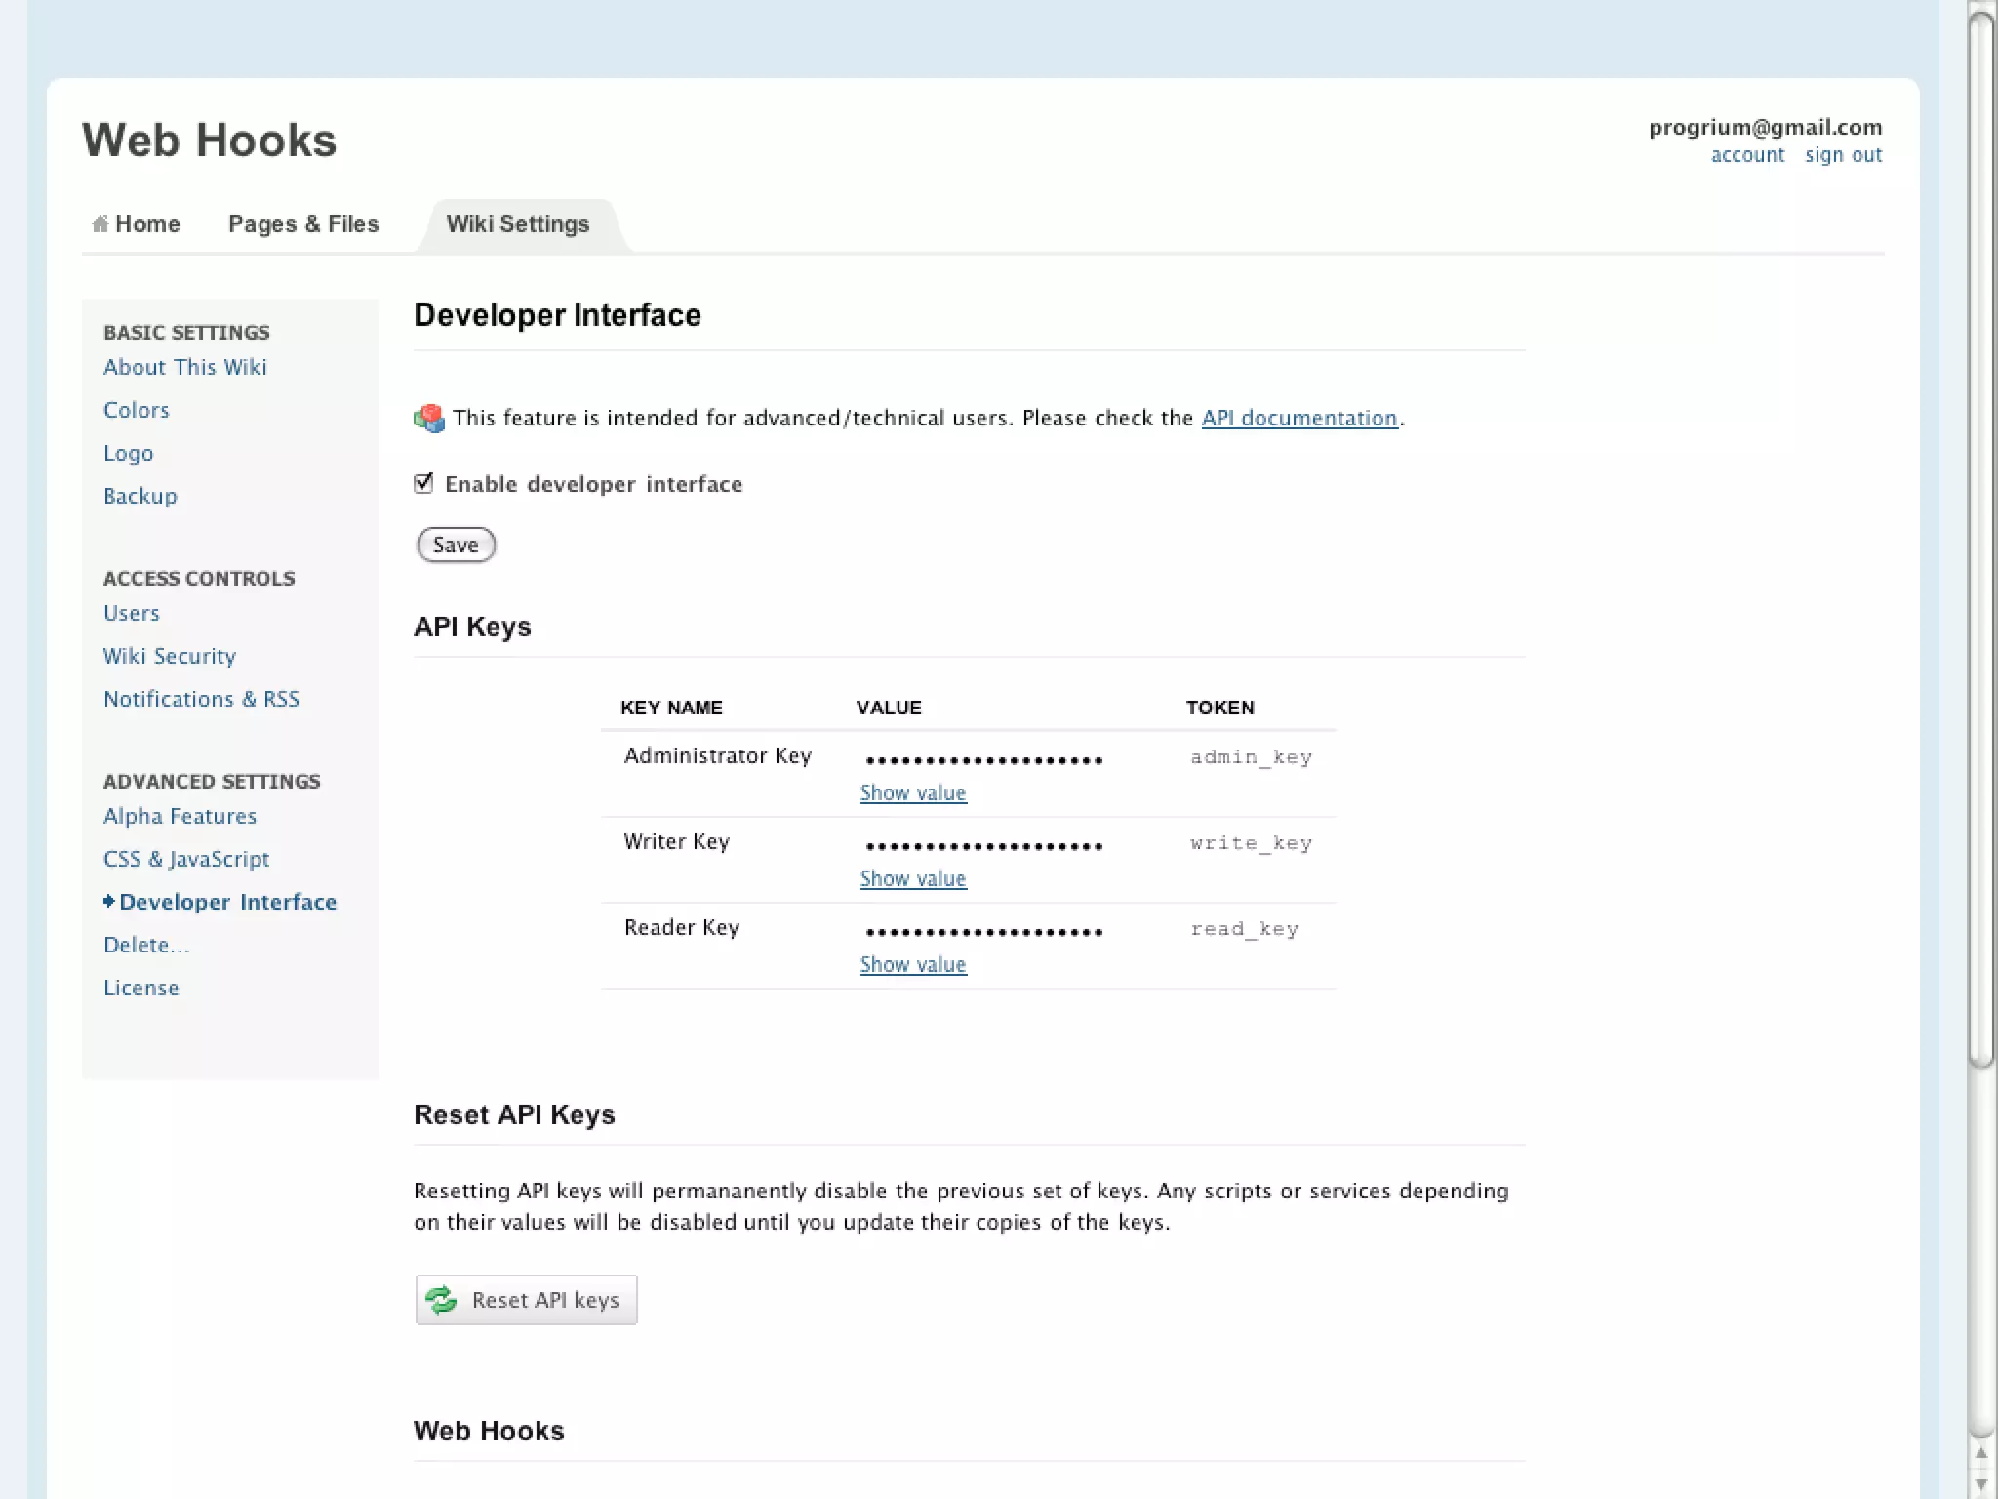The width and height of the screenshot is (1998, 1499).
Task: Click the TOKEN column header
Action: (1219, 708)
